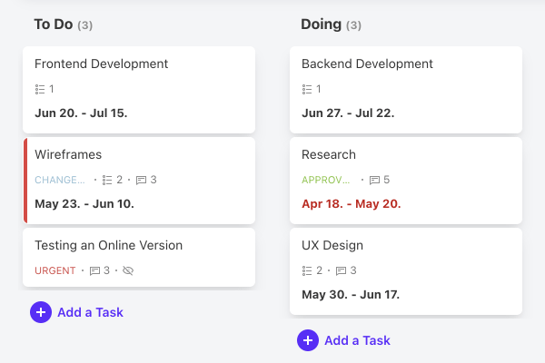Click the comments icon on UX Design card

click(341, 270)
